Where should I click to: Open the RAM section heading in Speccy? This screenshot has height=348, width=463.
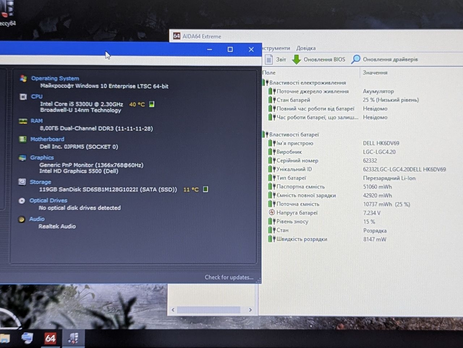pos(37,121)
